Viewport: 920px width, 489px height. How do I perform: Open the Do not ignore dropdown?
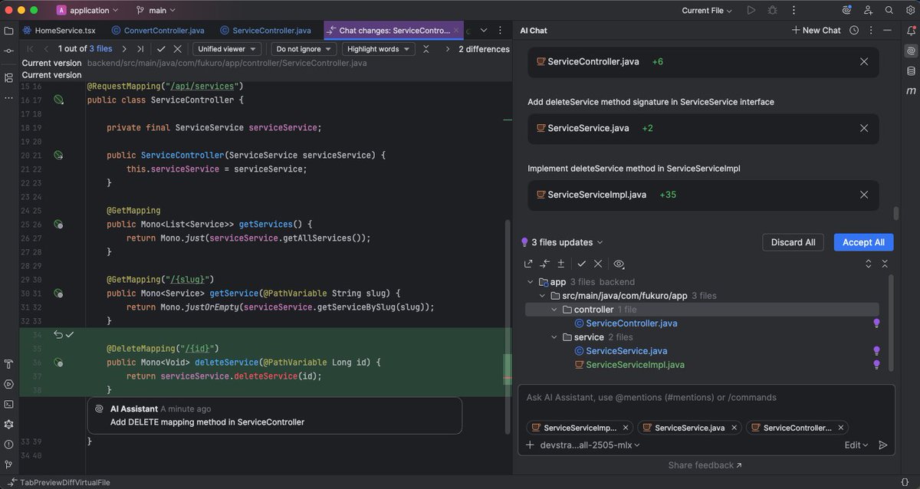pyautogui.click(x=304, y=49)
